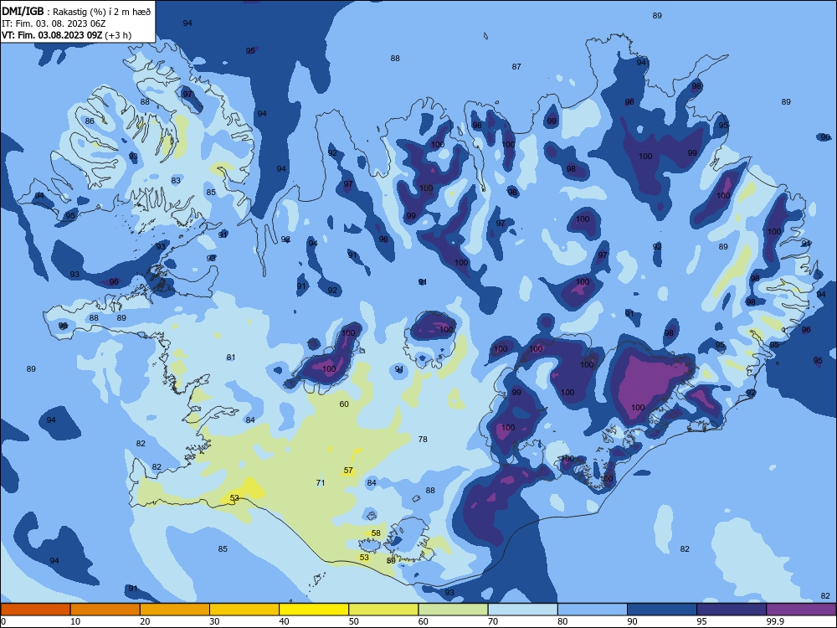This screenshot has width=837, height=628.
Task: Select the 'IT: Fim. 03. 08. 2023 06Z' line
Action: [54, 23]
